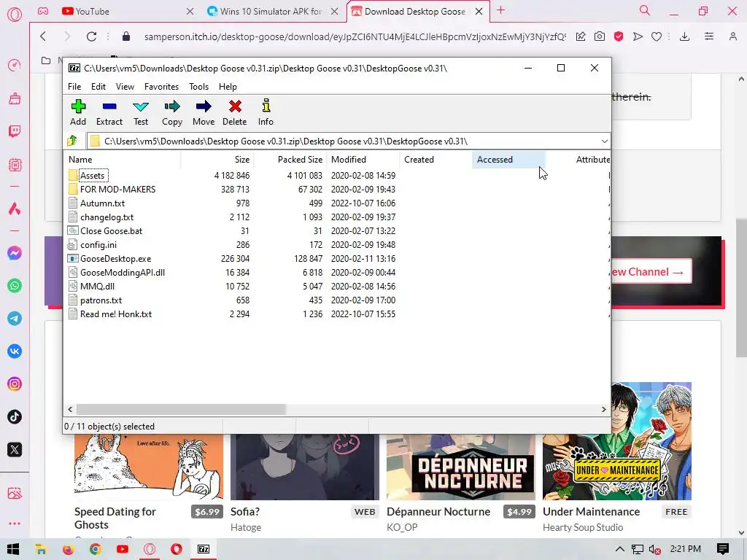747x560 pixels.
Task: Search tabs with magnifier icon
Action: [x=645, y=10]
